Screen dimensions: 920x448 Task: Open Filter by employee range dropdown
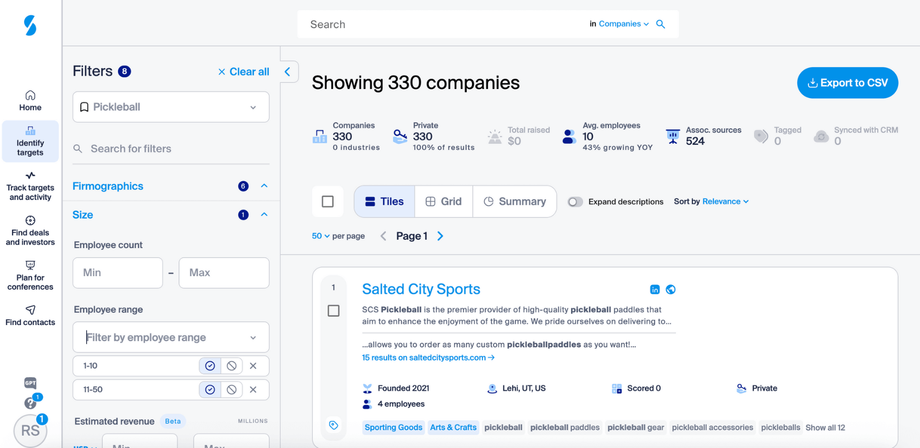pos(171,337)
